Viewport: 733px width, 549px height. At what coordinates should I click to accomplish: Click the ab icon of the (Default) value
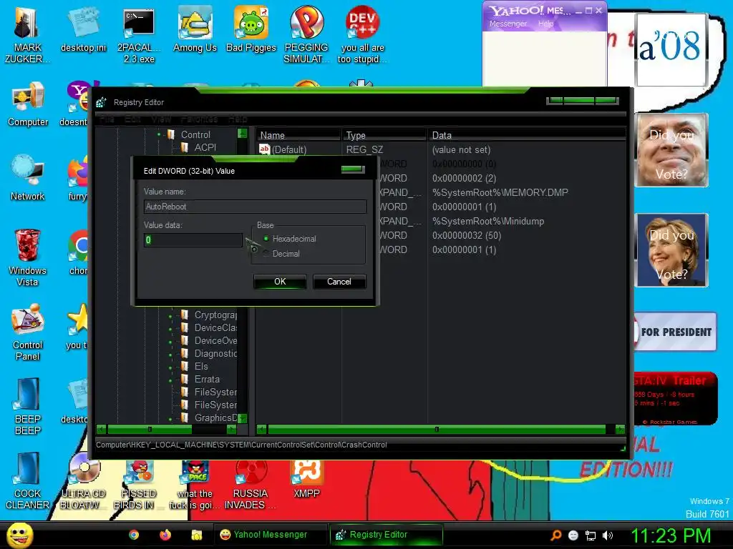265,149
